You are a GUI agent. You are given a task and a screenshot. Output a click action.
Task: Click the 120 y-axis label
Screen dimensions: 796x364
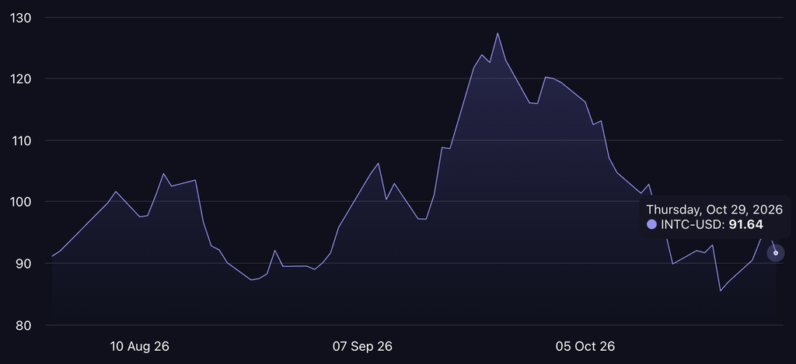point(21,79)
